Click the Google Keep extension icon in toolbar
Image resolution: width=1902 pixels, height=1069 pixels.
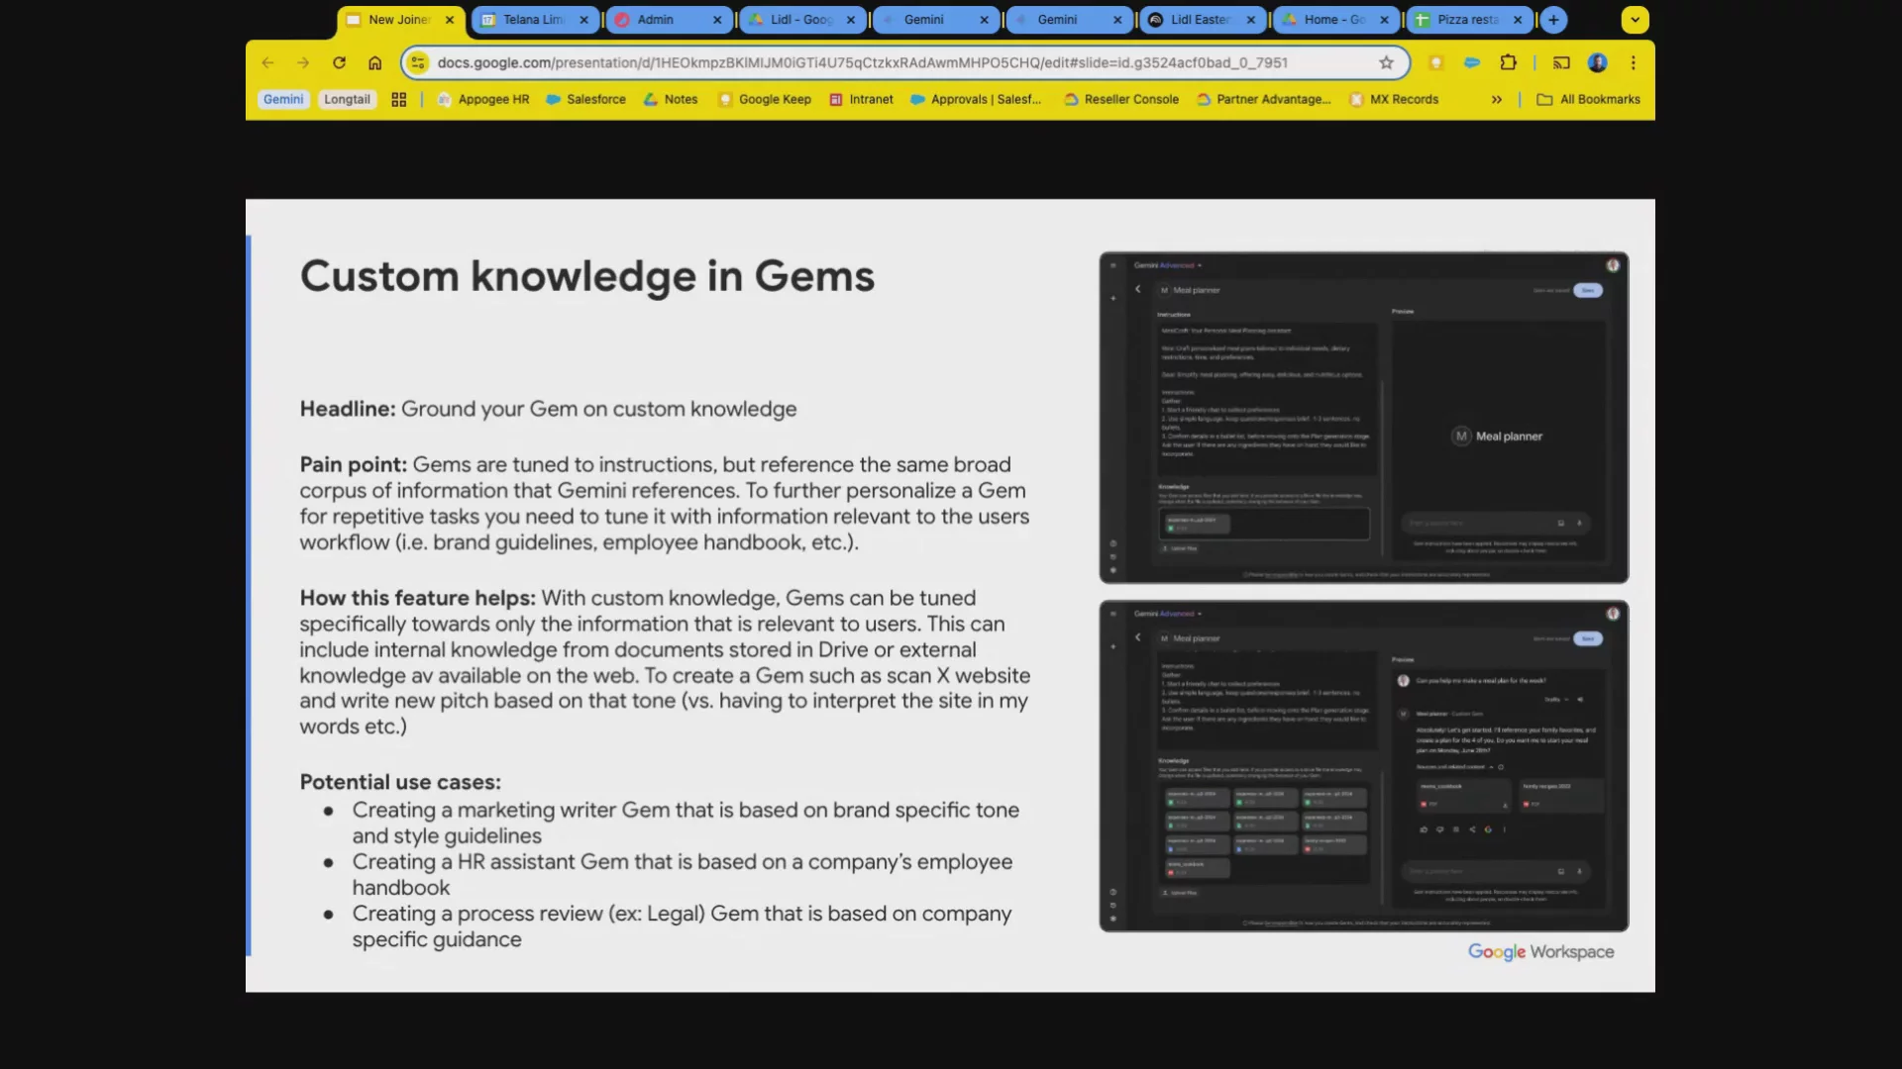click(1435, 62)
